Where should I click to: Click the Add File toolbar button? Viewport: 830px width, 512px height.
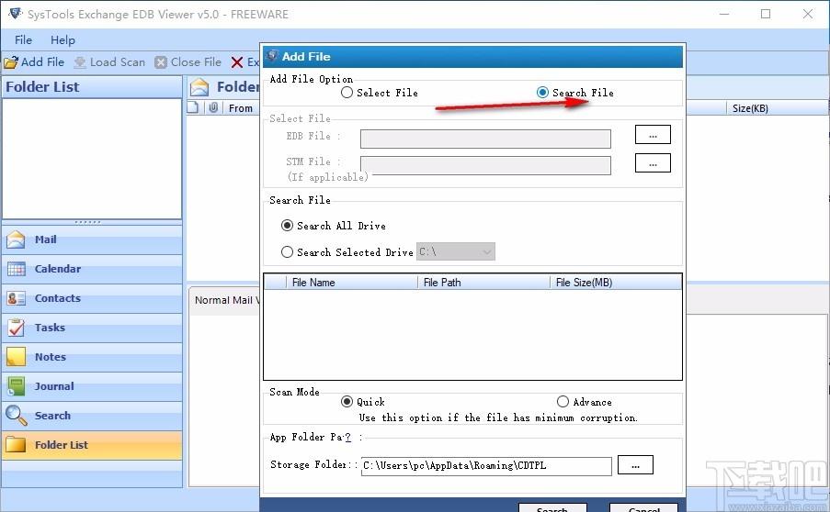(34, 62)
